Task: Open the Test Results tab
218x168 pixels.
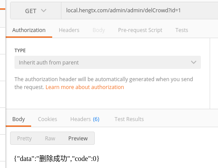Action: 129,119
